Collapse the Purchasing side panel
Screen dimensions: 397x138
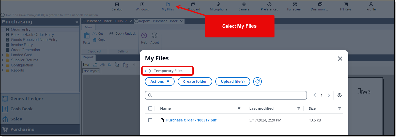tap(77, 22)
